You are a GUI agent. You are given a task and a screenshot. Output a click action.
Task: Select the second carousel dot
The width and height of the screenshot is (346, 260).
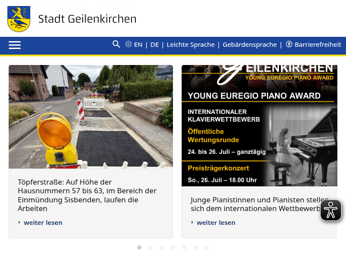pyautogui.click(x=151, y=247)
